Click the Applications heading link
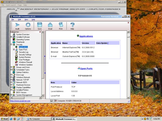Image resolution: width=162 pixels, height=121 pixels. tap(86, 36)
